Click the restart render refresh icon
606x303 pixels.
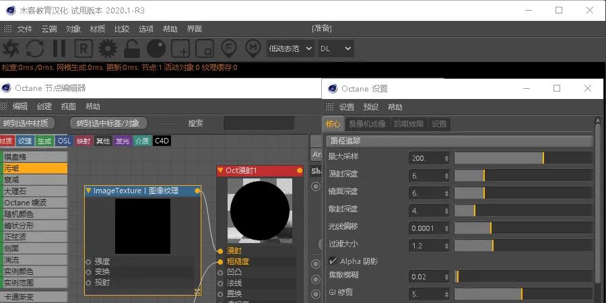click(x=35, y=48)
